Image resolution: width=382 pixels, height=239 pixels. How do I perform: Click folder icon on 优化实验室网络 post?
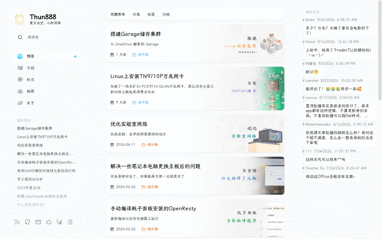pos(144,145)
